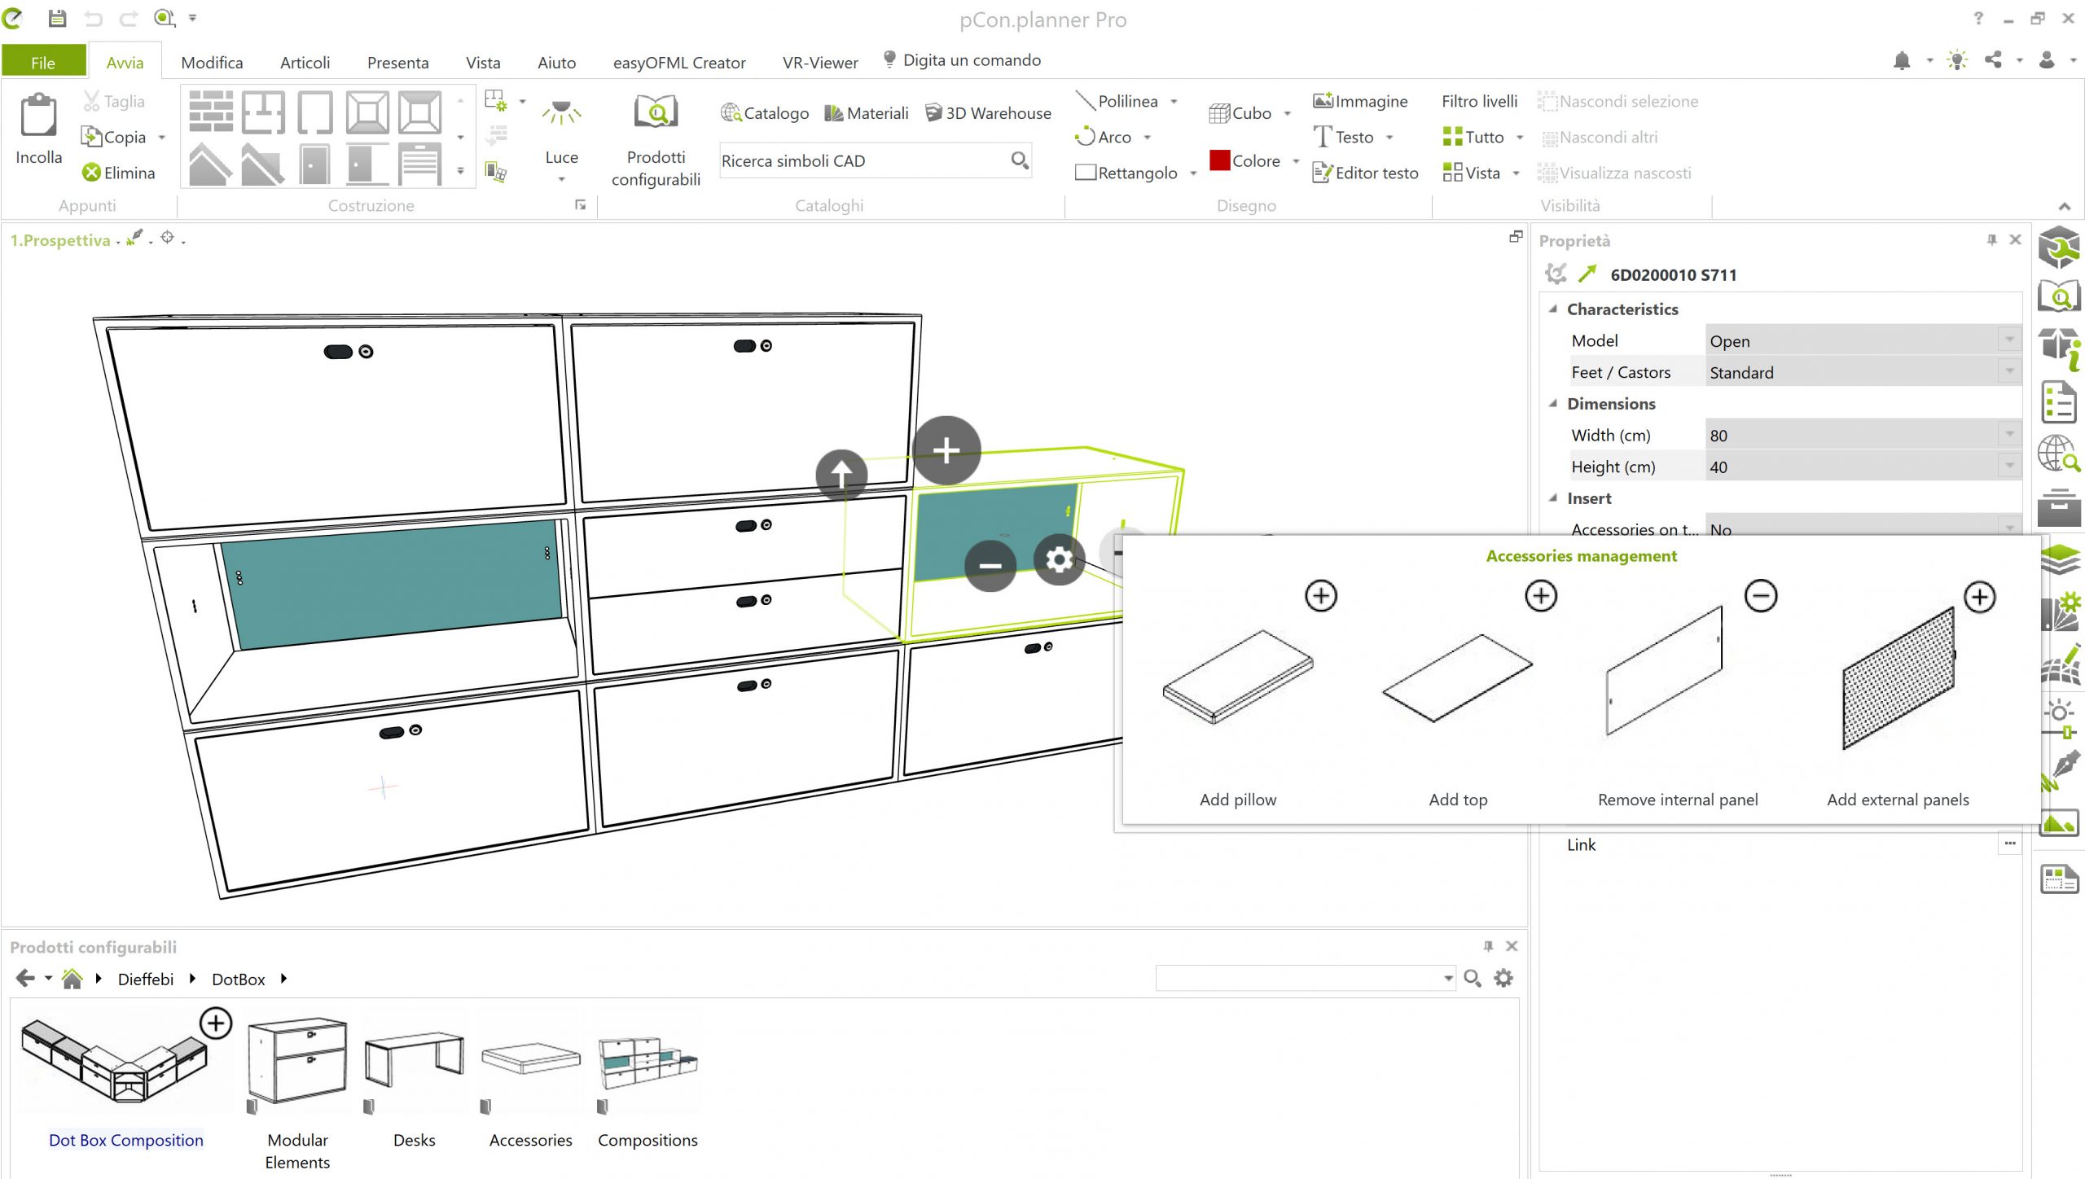Pin the Proprietà panel
The width and height of the screenshot is (2085, 1179).
(x=1991, y=239)
